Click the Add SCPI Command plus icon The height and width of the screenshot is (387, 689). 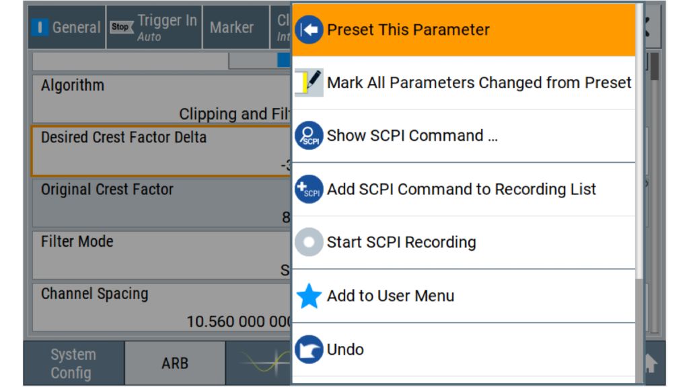pyautogui.click(x=309, y=189)
